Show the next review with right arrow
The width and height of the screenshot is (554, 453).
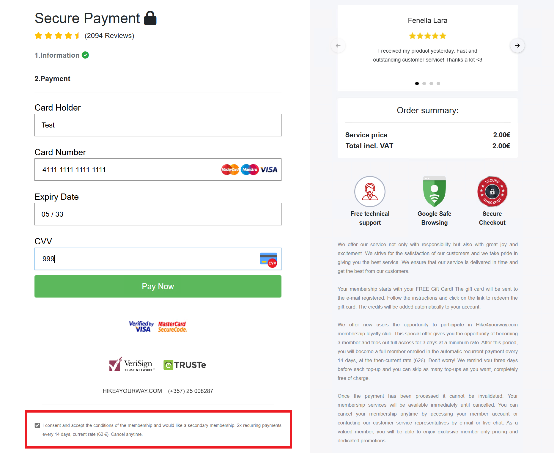[517, 45]
